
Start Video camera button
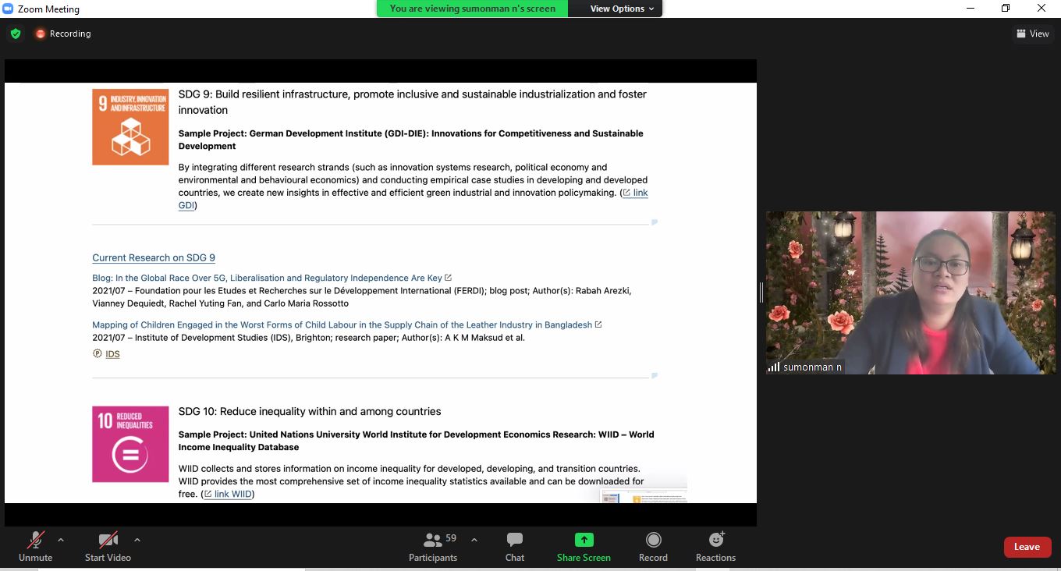coord(108,546)
